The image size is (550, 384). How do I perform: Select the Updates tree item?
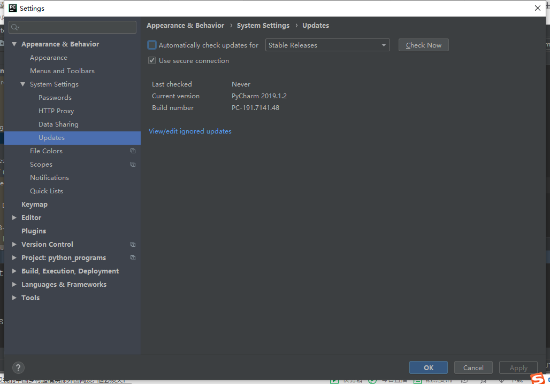click(x=72, y=138)
